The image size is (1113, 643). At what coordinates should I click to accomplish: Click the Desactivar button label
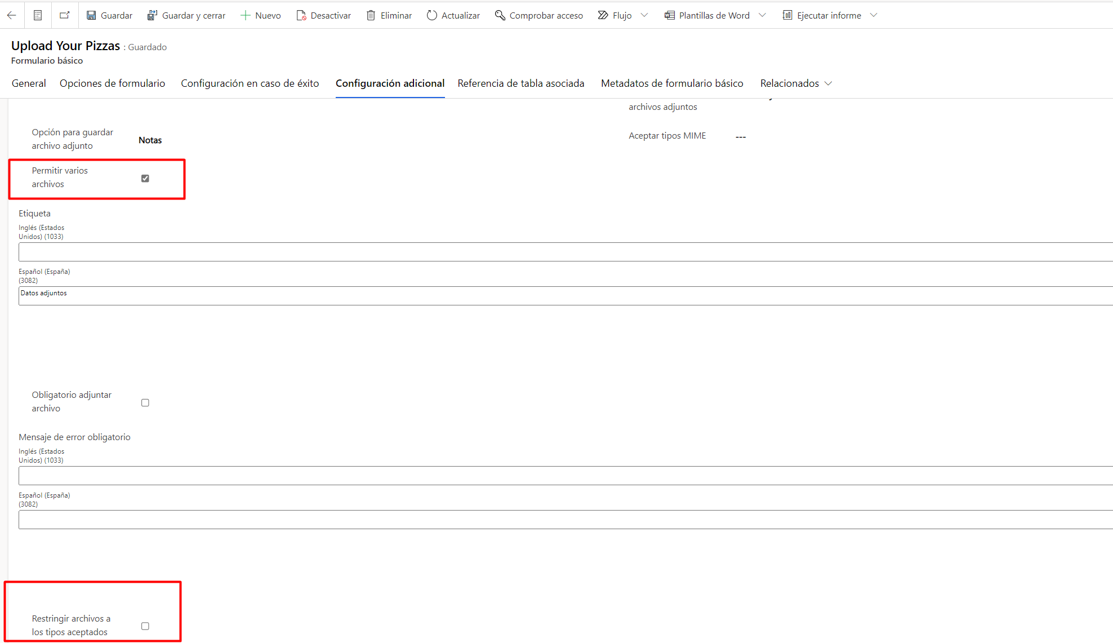(x=331, y=15)
